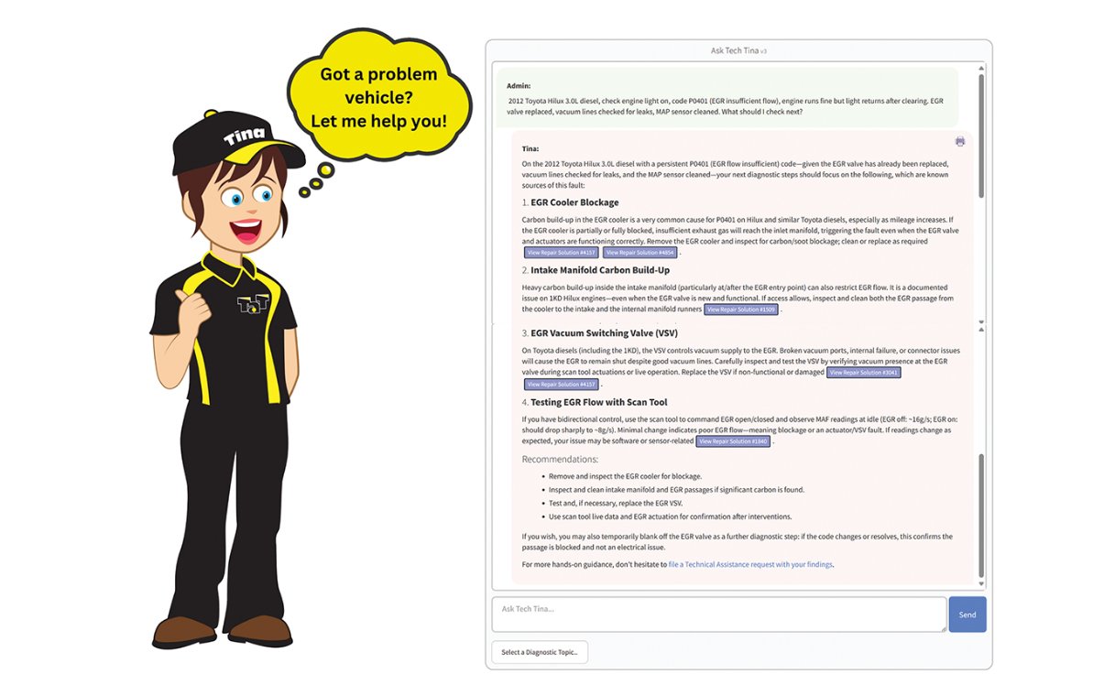Click bullet "Use scan tool live data and EGR actuation"
The width and height of the screenshot is (1104, 696).
[670, 517]
